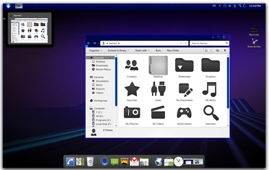Select Pictures library in navigation pane

click(100, 89)
